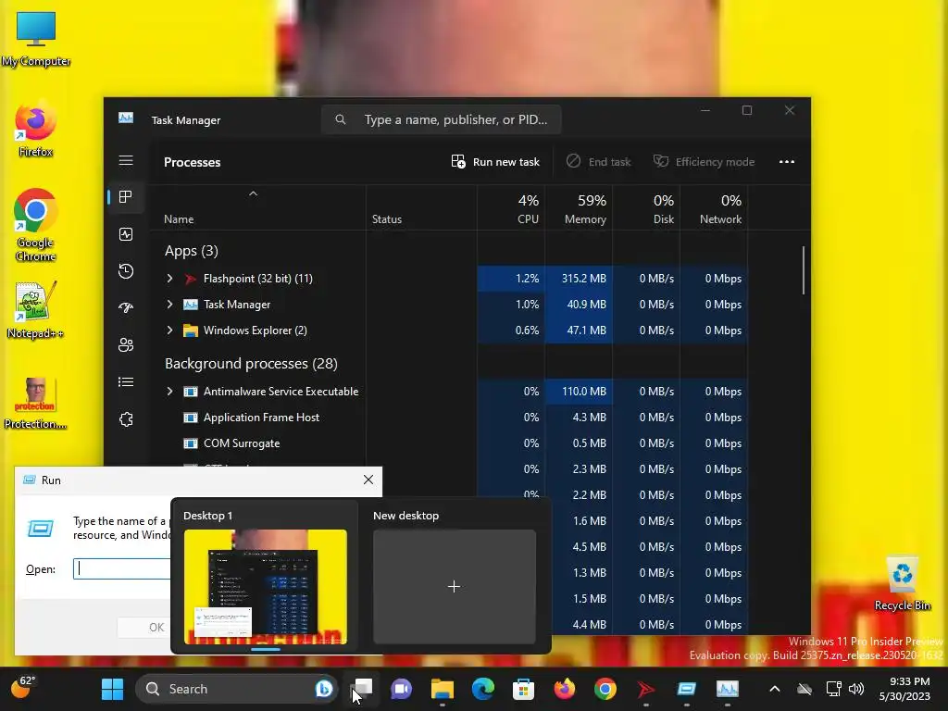Click End task button
Viewport: 948px width, 711px height.
599,161
